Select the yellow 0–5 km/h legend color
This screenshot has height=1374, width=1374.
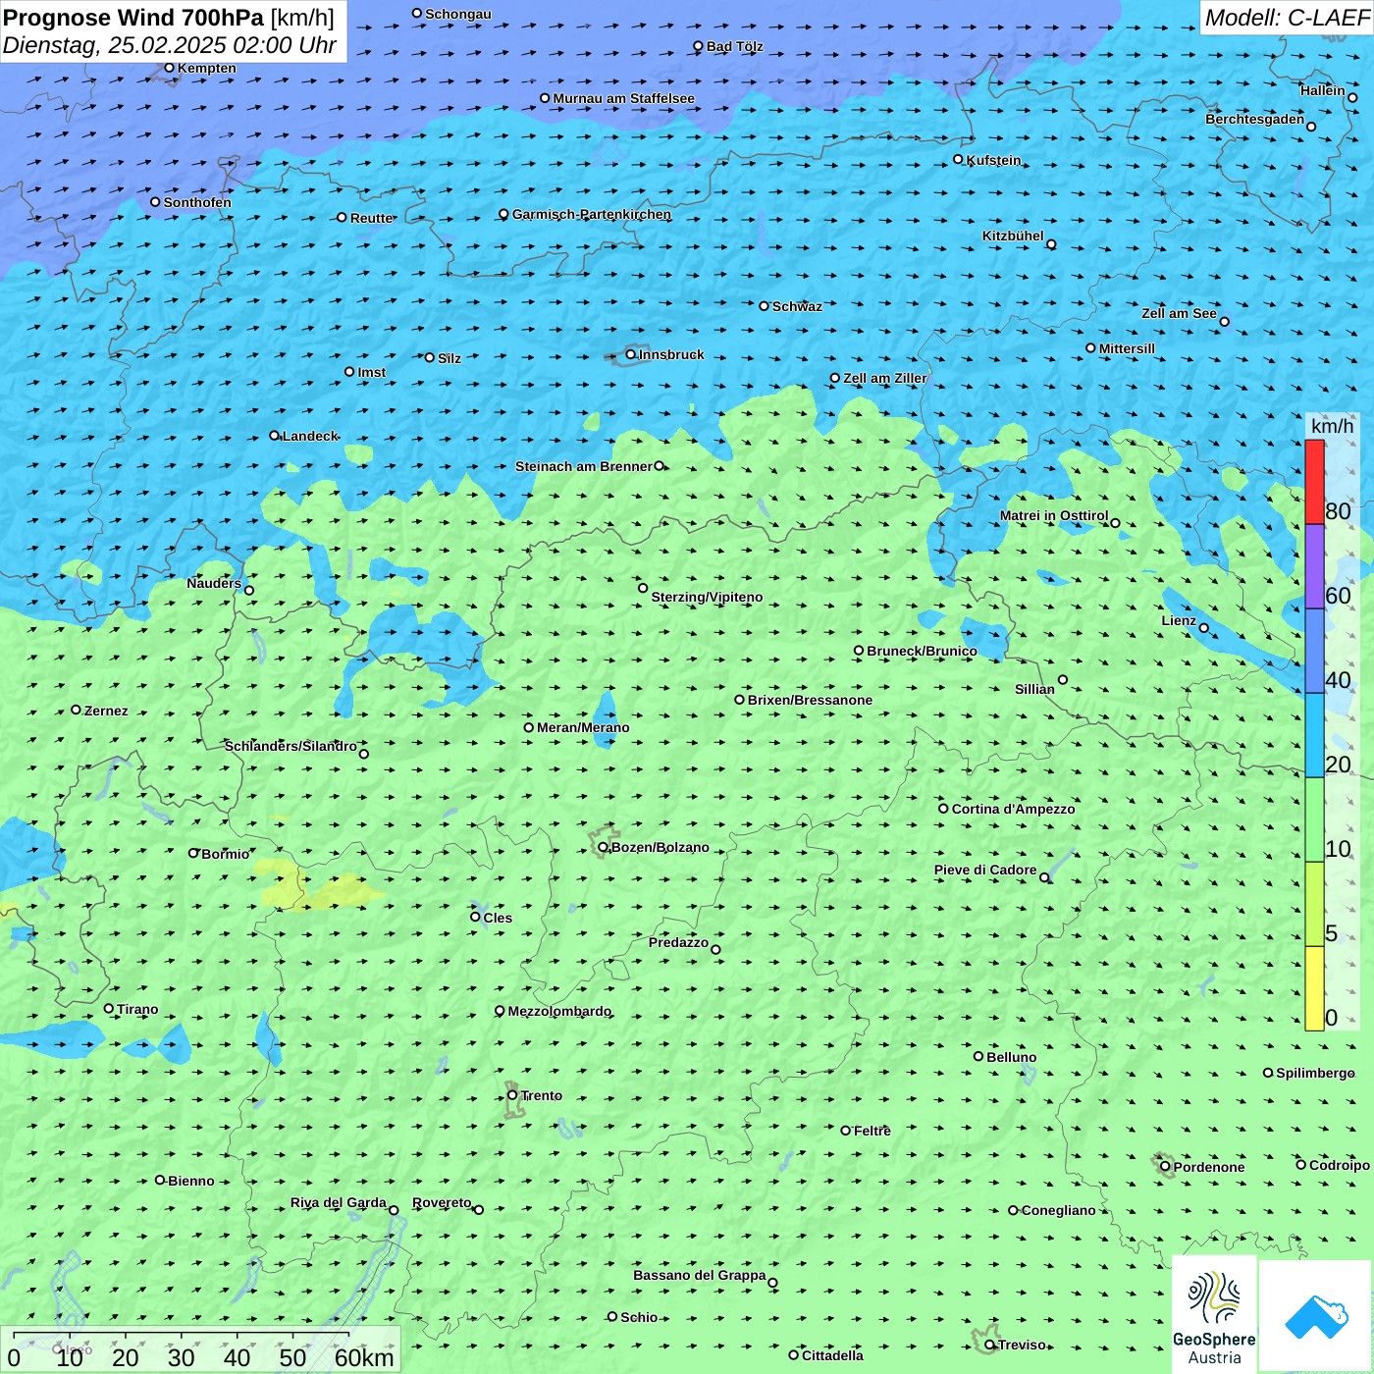(1314, 987)
